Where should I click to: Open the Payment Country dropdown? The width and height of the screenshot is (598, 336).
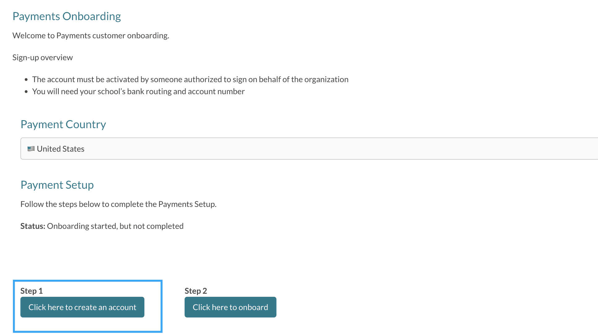309,149
